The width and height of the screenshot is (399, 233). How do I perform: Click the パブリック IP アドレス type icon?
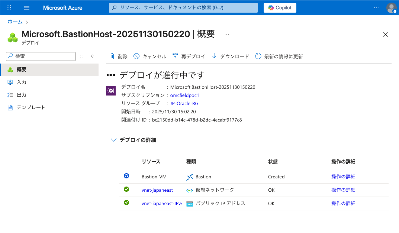(190, 204)
